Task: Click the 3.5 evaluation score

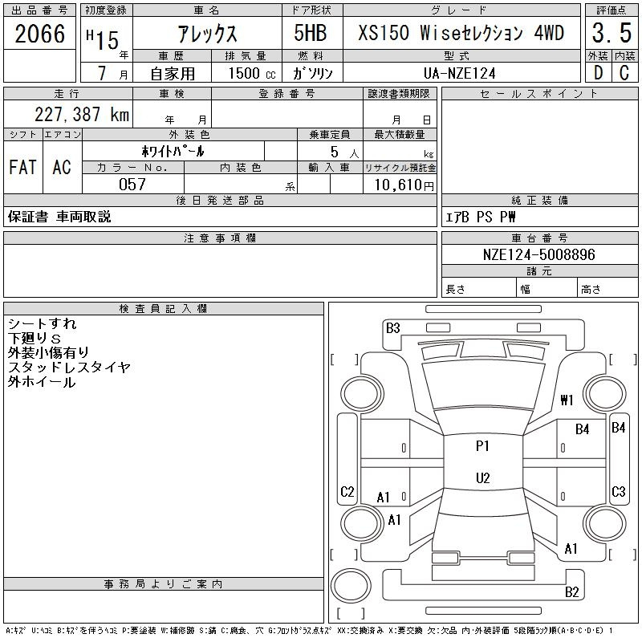Action: pos(612,33)
